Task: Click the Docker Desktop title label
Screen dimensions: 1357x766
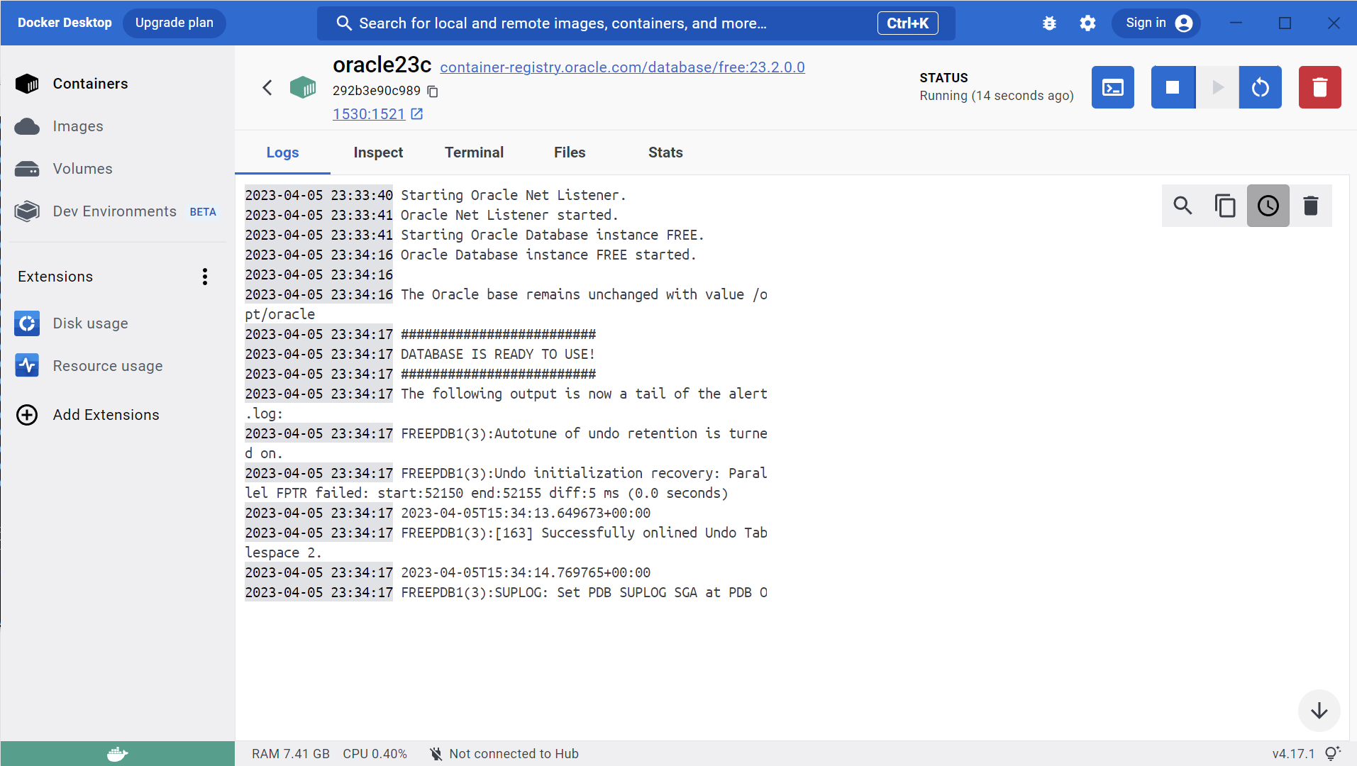Action: pyautogui.click(x=65, y=23)
